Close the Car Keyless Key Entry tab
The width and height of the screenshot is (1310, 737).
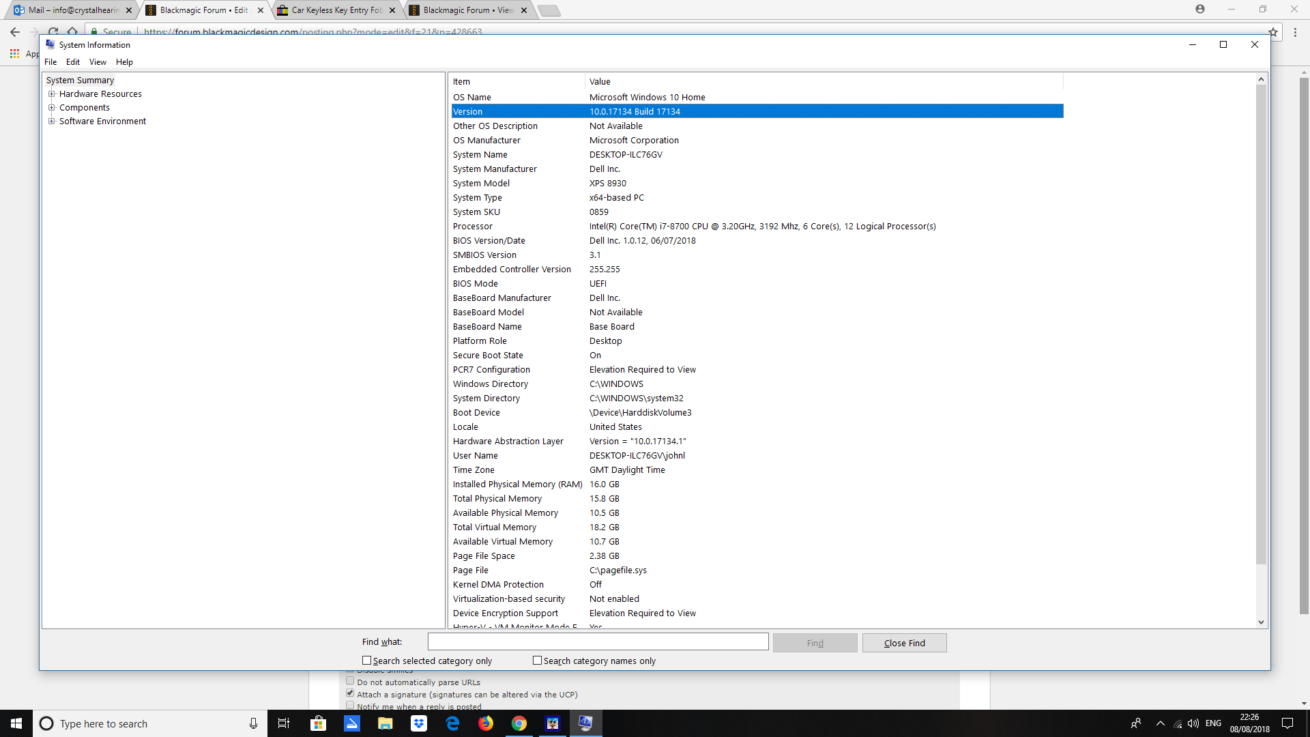[392, 10]
